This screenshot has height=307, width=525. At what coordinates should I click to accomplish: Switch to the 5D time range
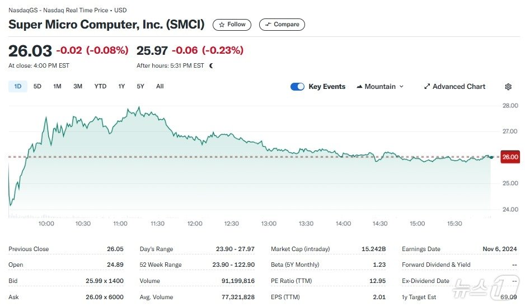pos(37,86)
